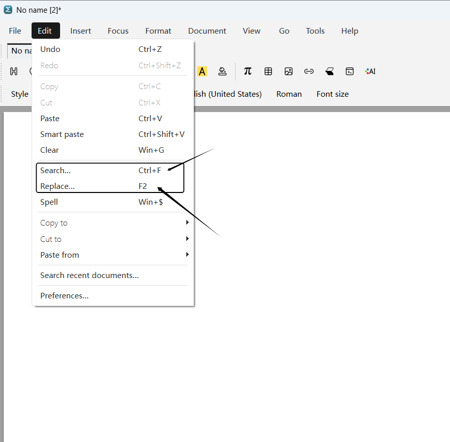
Task: Click the terminal session icon
Action: 350,71
